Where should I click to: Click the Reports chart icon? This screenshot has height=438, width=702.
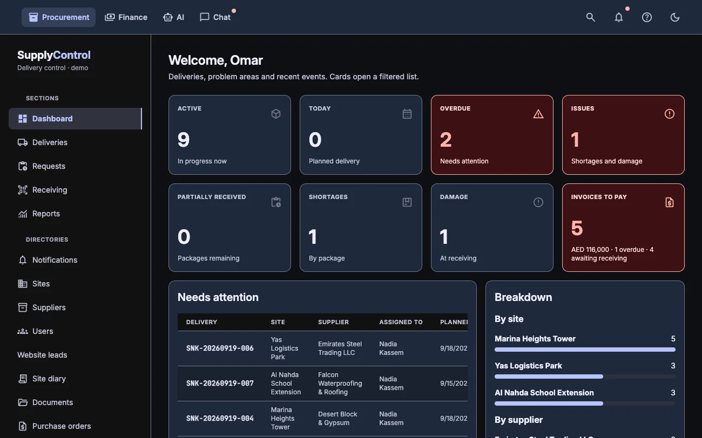23,214
